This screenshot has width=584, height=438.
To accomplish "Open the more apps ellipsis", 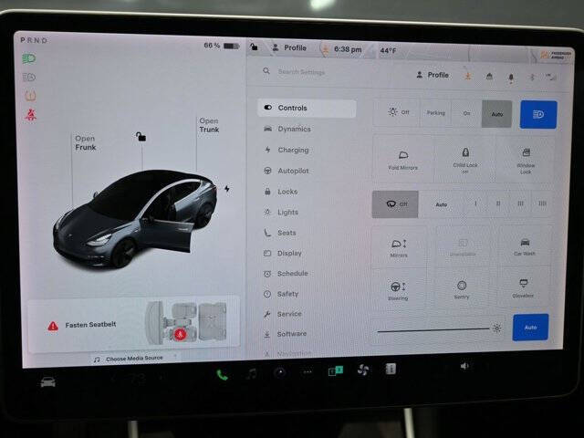I will 308,371.
